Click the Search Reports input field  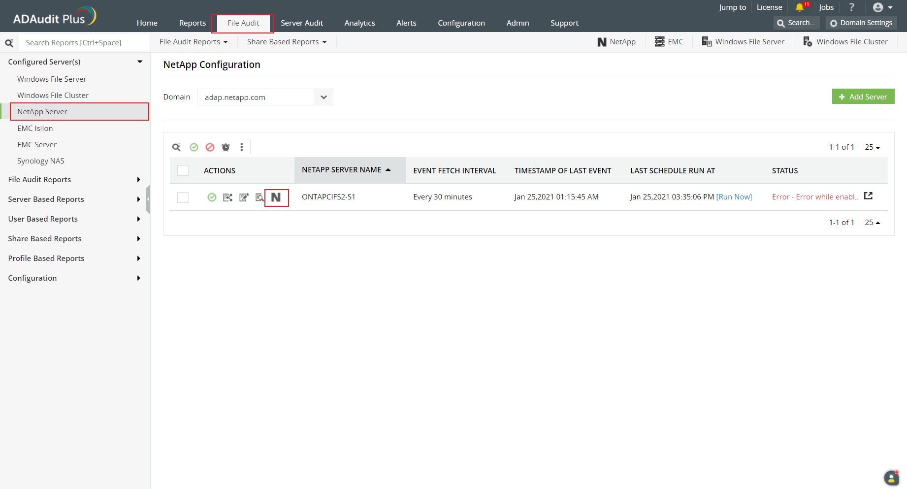pyautogui.click(x=84, y=43)
